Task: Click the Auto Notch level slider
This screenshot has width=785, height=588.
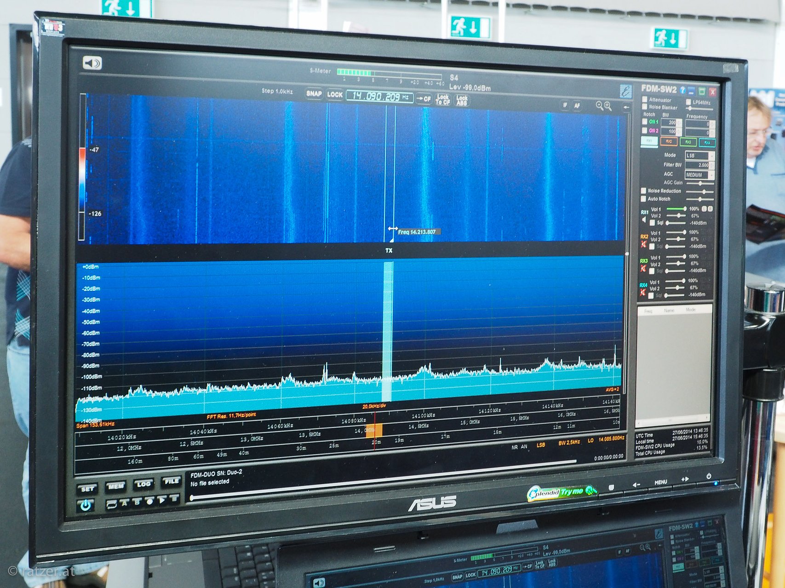Action: coord(700,199)
